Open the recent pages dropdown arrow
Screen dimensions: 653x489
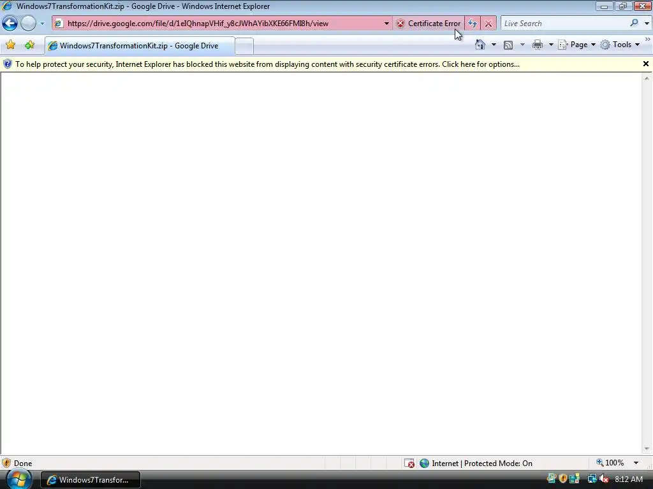[x=42, y=24]
